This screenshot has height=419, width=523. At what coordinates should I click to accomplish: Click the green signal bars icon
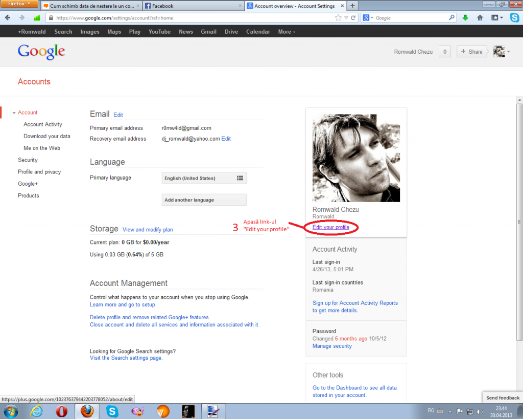click(37, 18)
